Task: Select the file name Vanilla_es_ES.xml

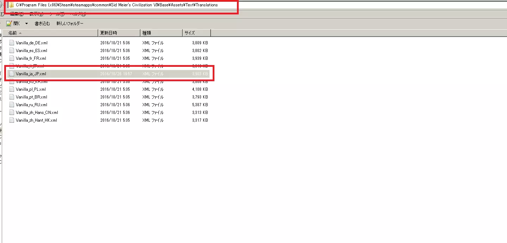Action: (31, 50)
